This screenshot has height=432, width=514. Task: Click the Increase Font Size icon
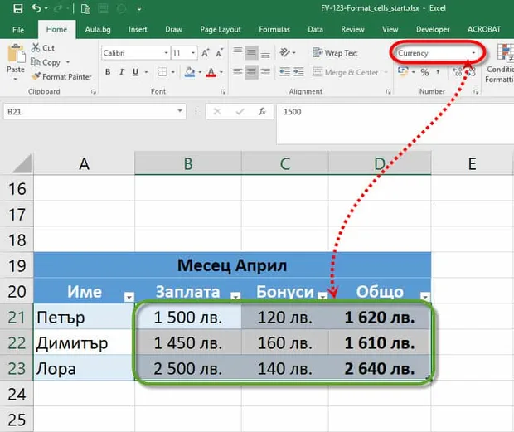206,53
